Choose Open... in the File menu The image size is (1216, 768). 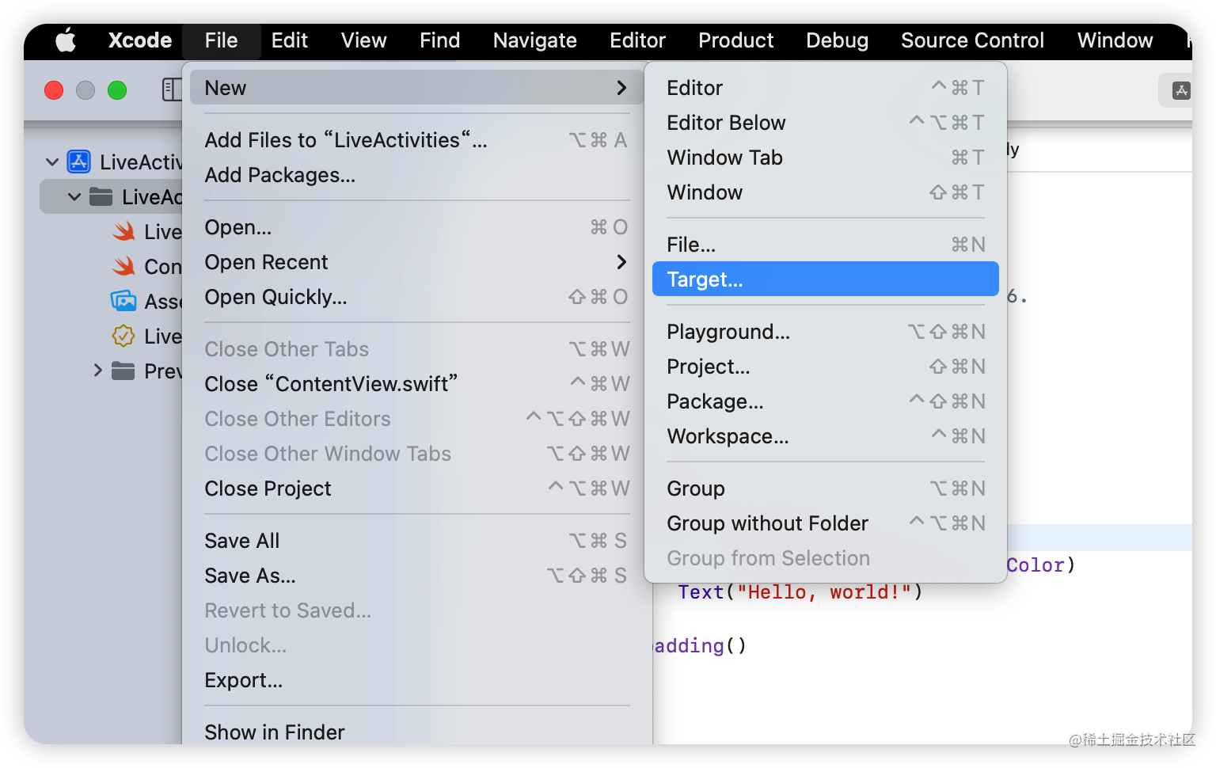(x=416, y=227)
